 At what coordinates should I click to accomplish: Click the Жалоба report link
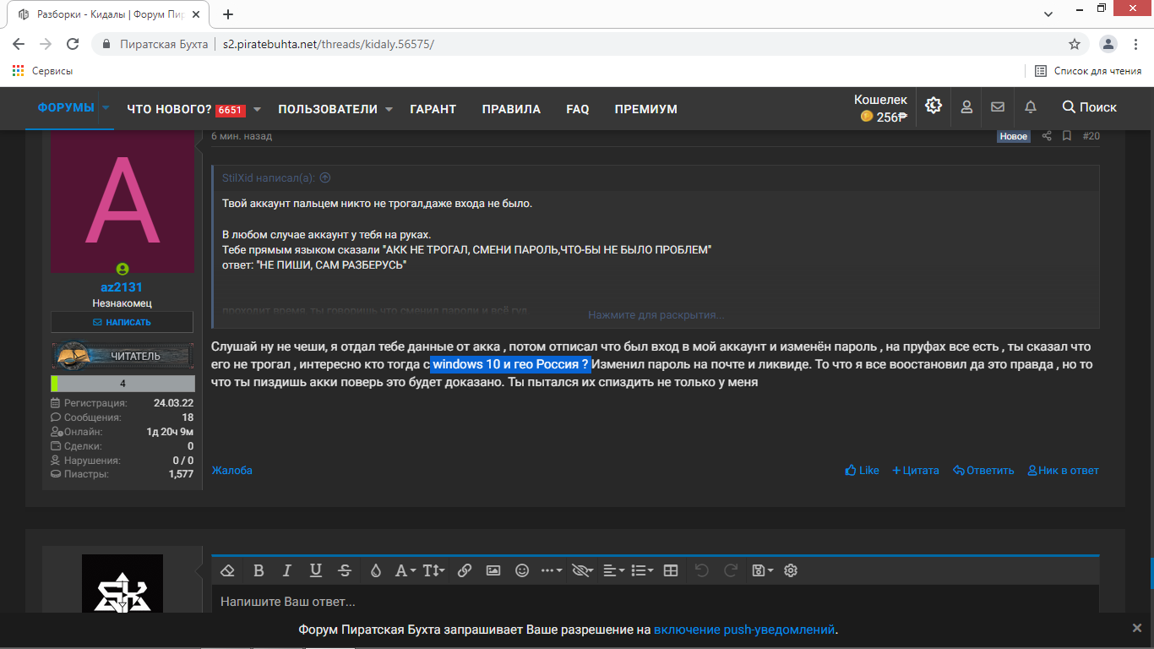coord(231,471)
